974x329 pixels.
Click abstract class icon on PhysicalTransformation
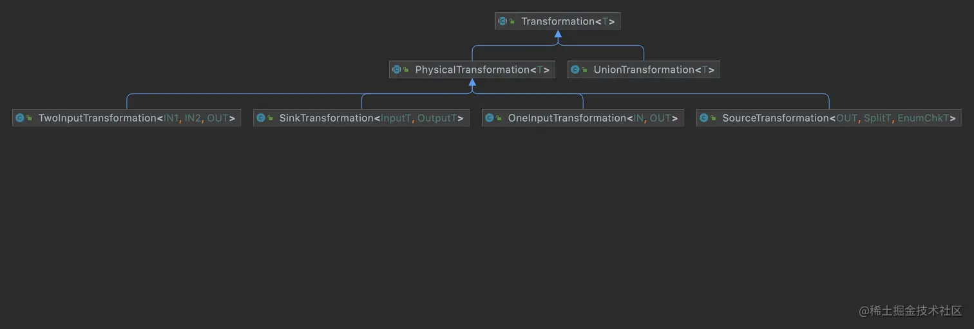[397, 70]
